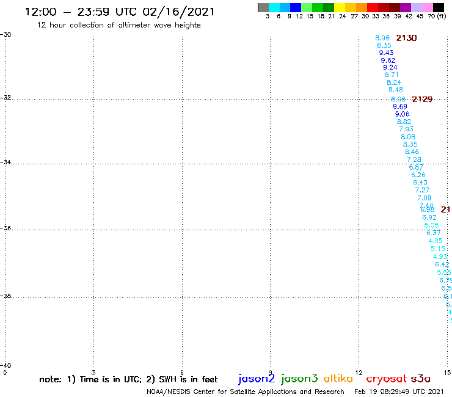Select the cryosat legend label
The image size is (452, 397).
tap(387, 379)
